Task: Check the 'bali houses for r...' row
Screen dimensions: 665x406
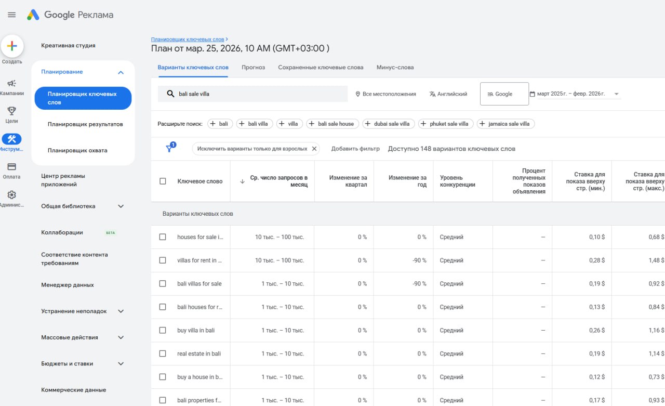Action: pyautogui.click(x=163, y=307)
